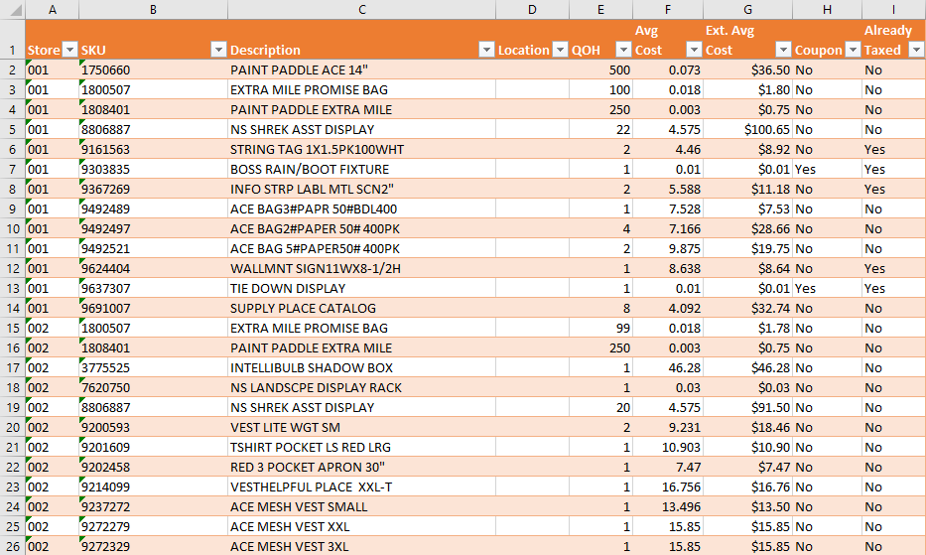Screen dimensions: 926x555
Task: Click SKU cell 1750660
Action: (x=153, y=69)
